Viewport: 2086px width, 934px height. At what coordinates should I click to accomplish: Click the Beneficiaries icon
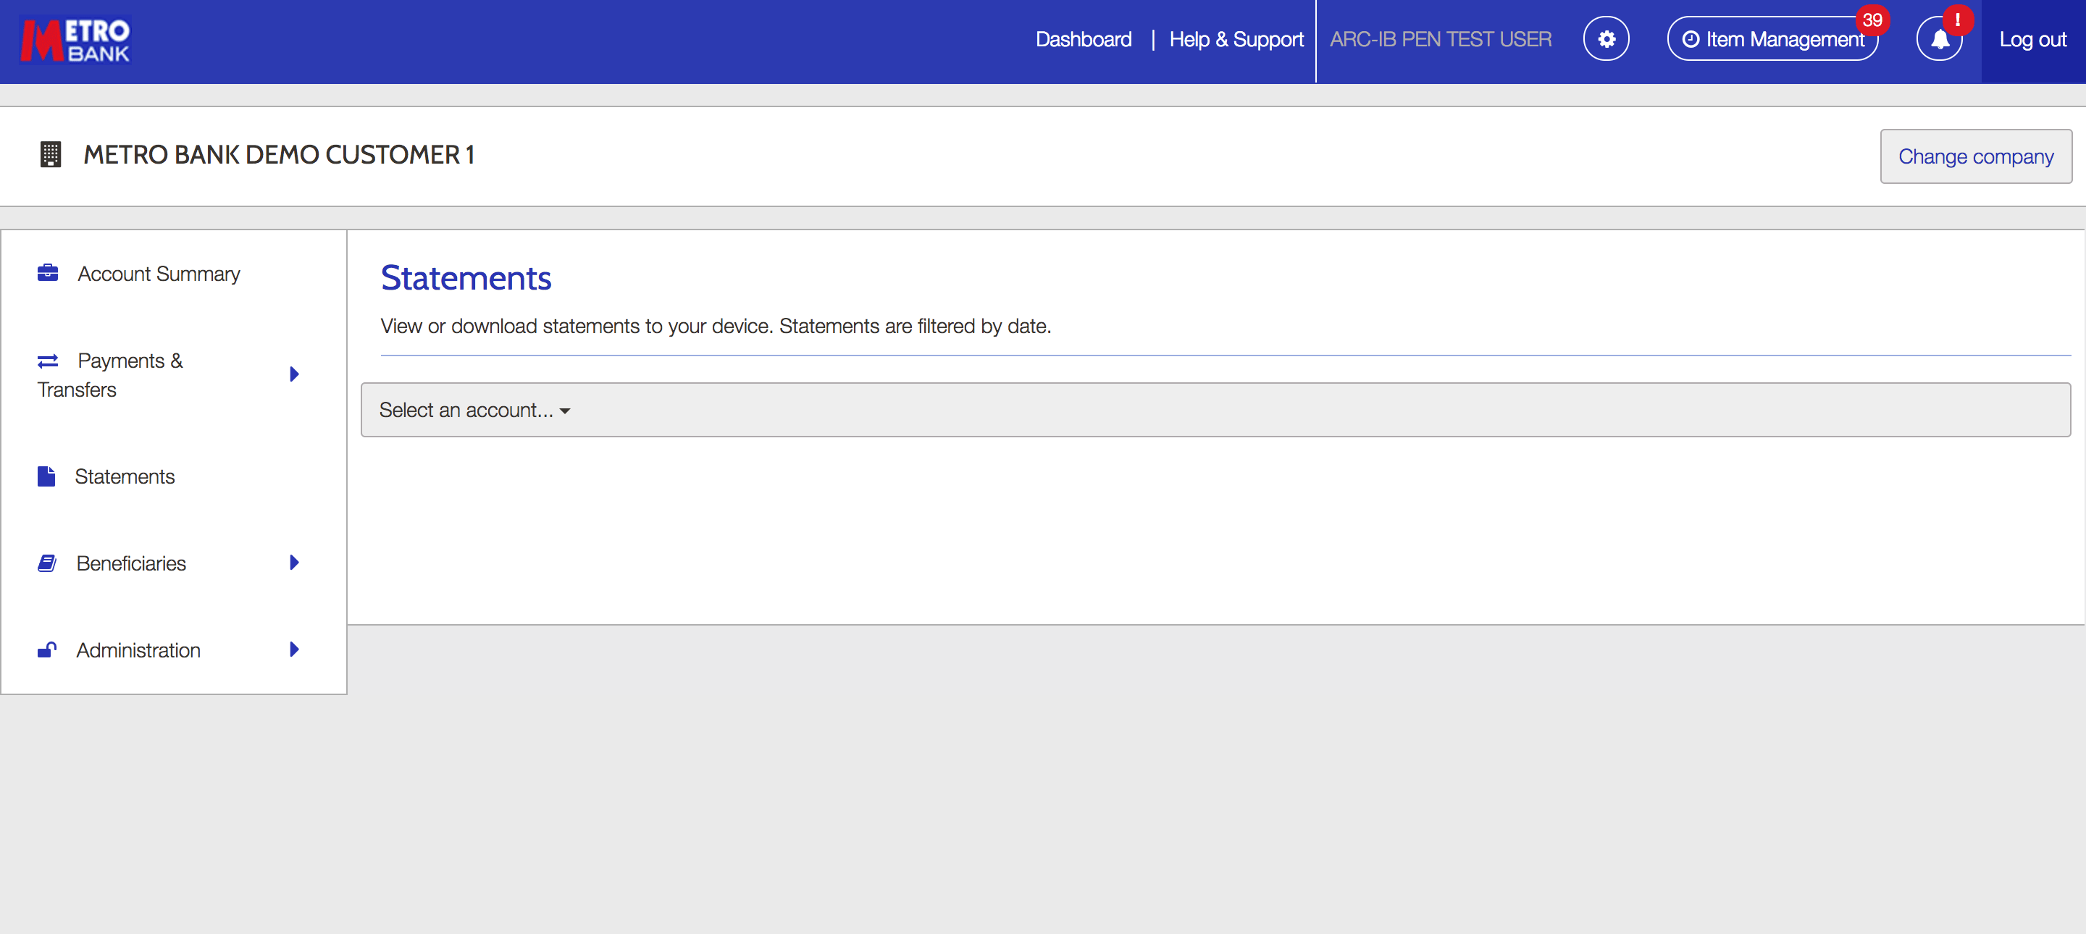tap(48, 563)
